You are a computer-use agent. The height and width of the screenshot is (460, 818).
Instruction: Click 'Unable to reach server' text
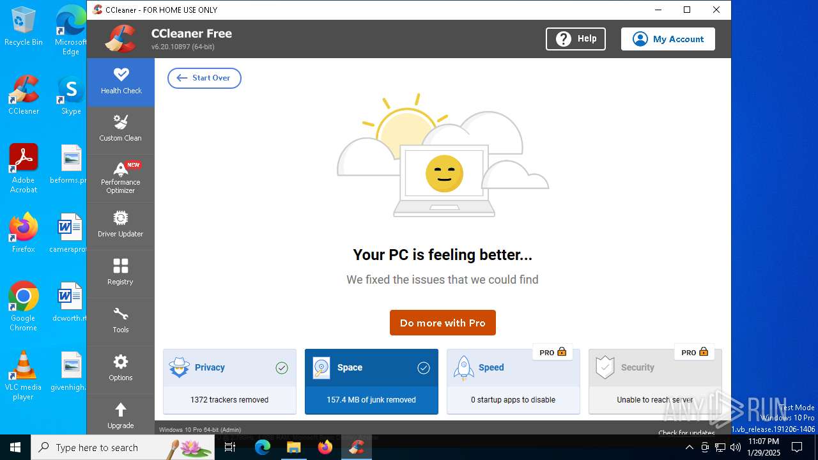(655, 400)
